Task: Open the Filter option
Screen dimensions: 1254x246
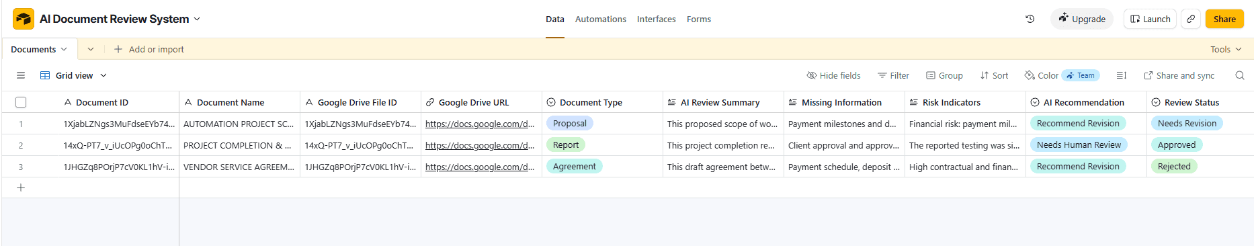Action: 893,75
